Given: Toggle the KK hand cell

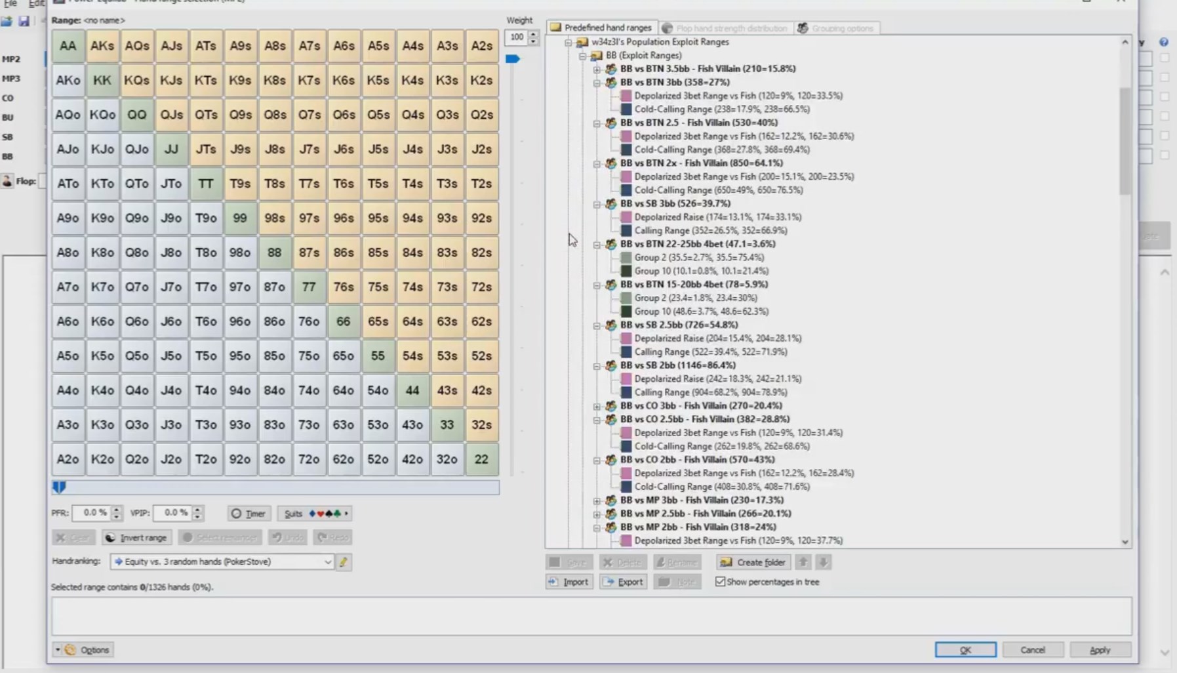Looking at the screenshot, I should point(102,80).
